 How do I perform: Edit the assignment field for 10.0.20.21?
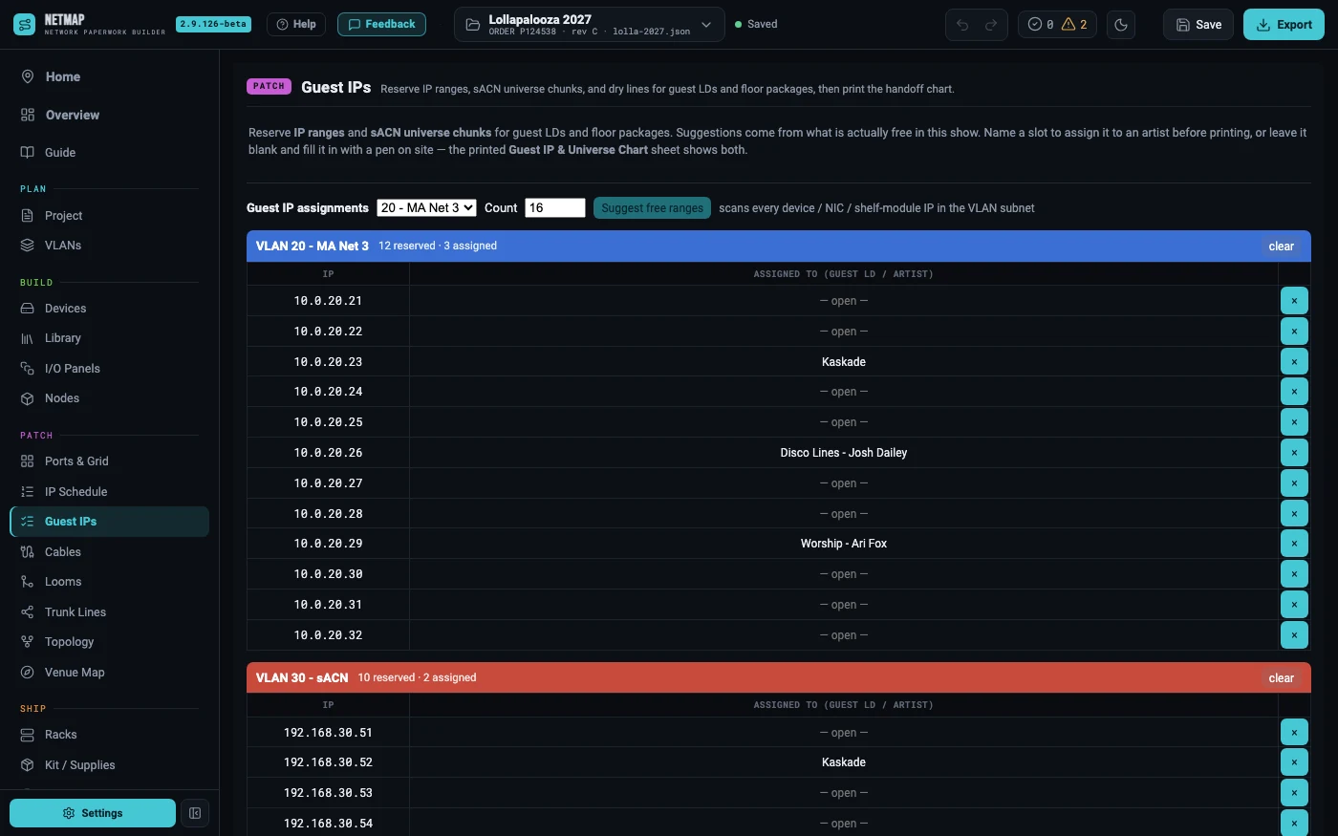[x=844, y=301]
